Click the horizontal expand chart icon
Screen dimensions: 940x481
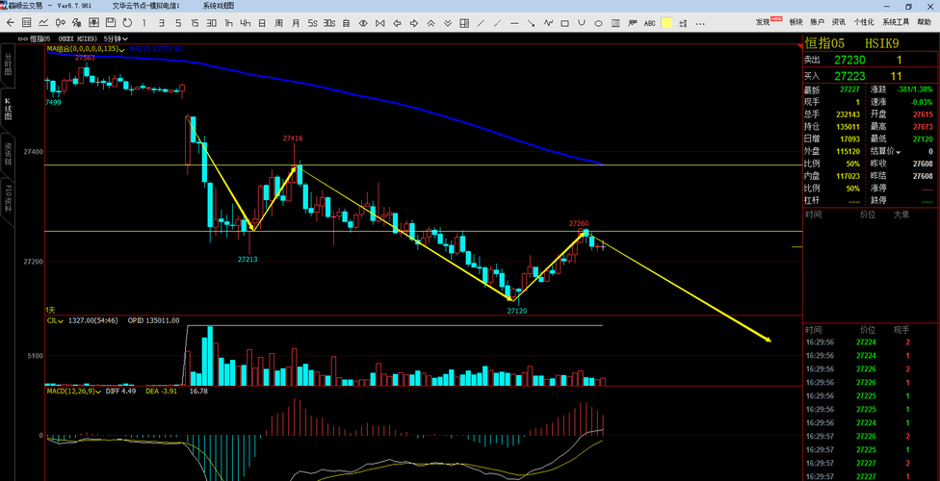point(363,23)
